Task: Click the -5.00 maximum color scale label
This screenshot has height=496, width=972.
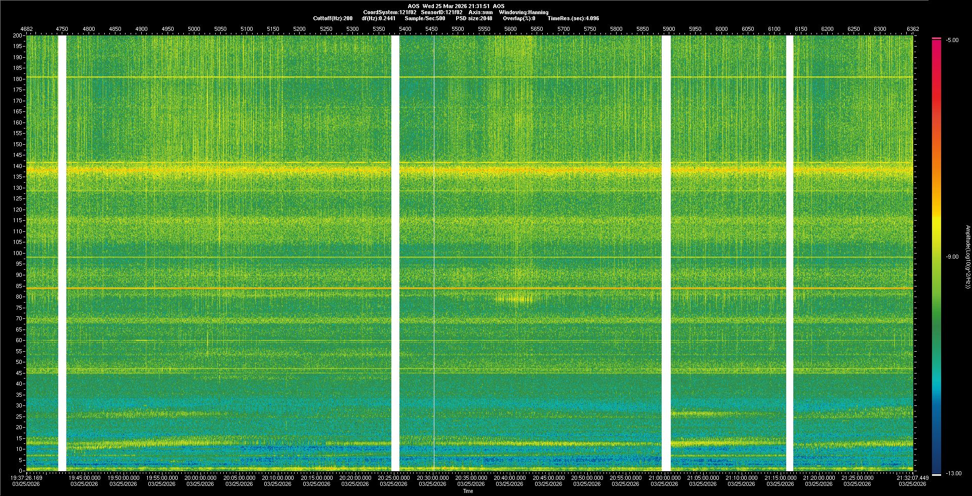Action: 952,40
